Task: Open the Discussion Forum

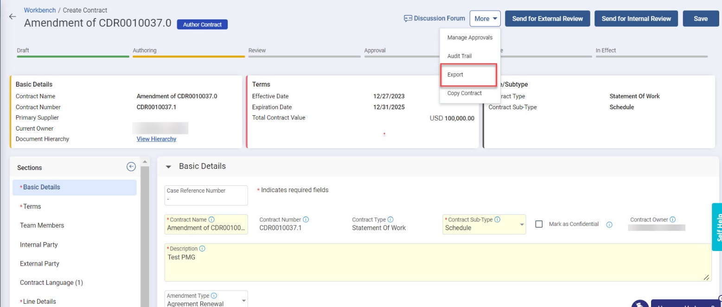Action: coord(434,19)
